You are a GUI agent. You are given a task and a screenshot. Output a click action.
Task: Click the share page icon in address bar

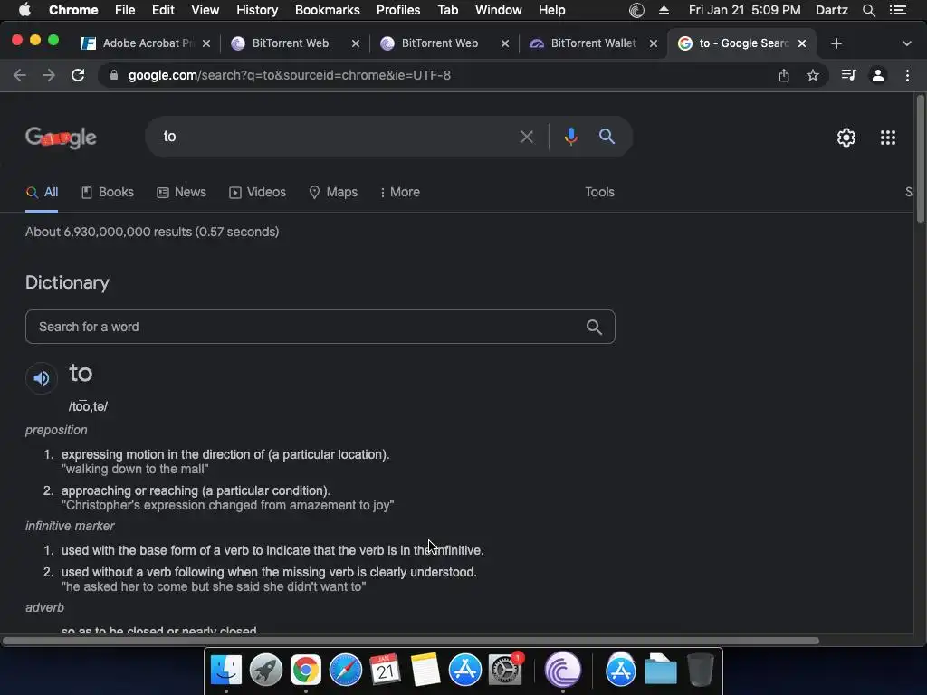(x=783, y=75)
